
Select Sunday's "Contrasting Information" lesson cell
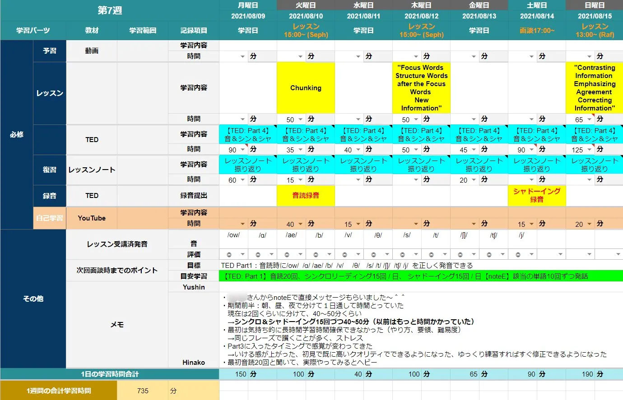pos(595,88)
